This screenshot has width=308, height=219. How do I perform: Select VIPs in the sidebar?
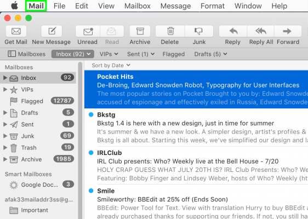38,90
